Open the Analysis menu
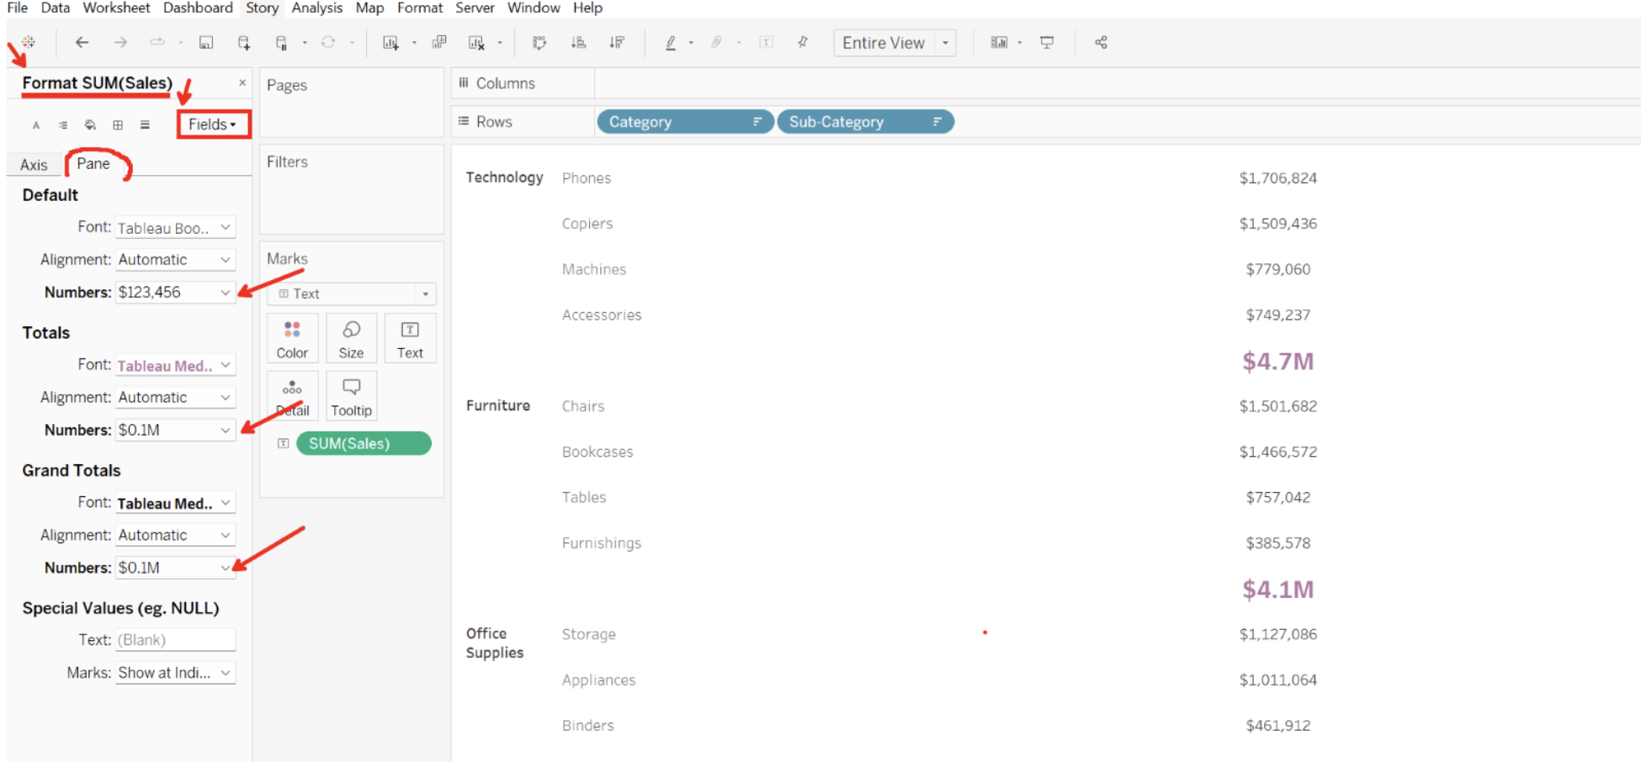Screen dimensions: 1641x762 tap(316, 8)
